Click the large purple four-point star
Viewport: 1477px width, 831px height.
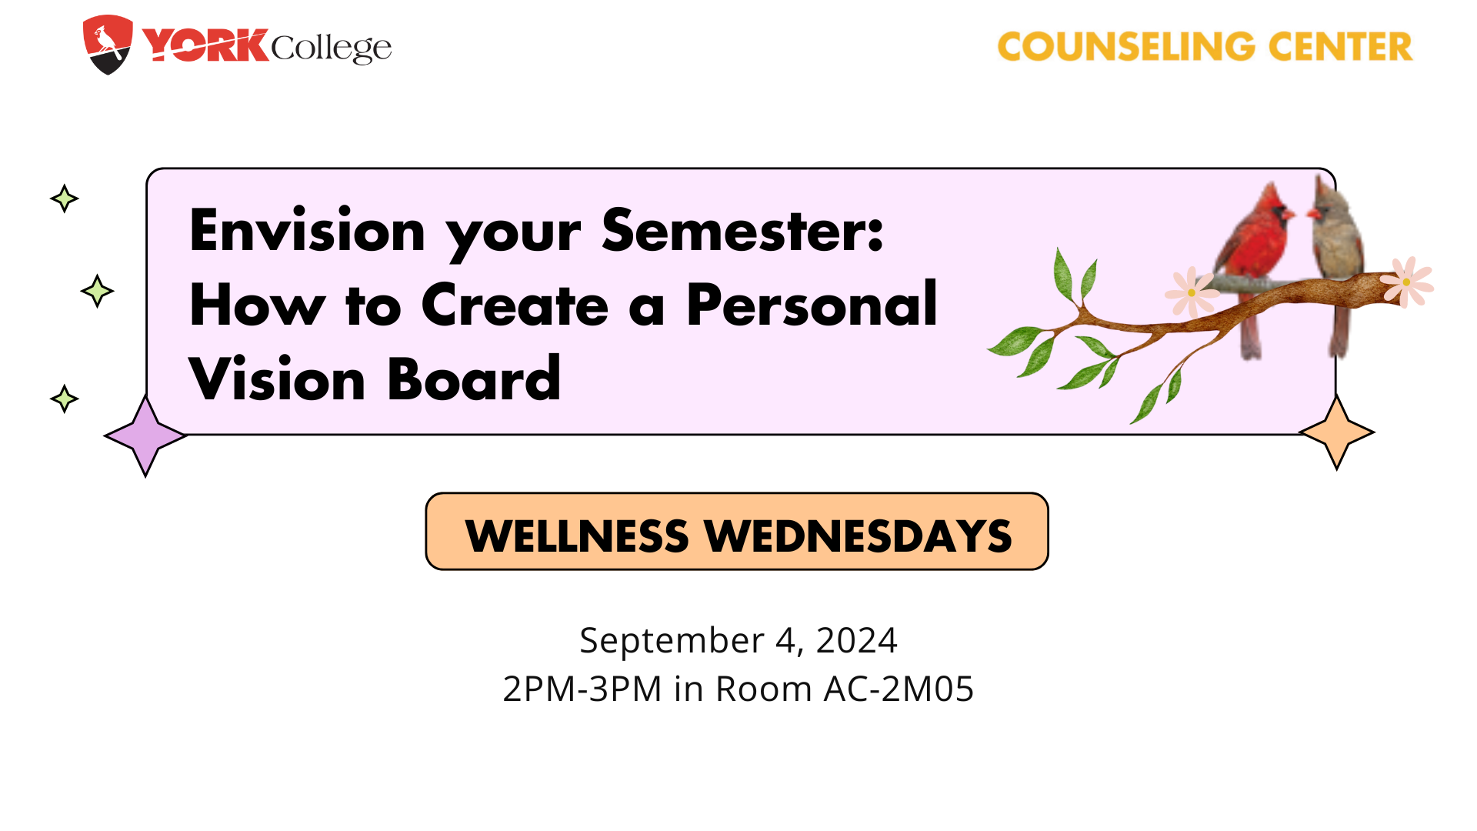(145, 436)
